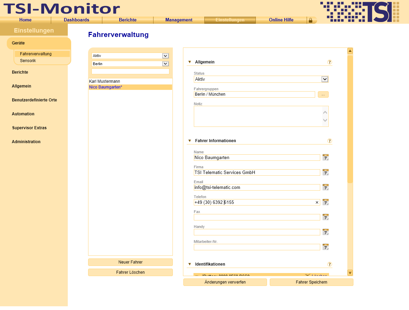The width and height of the screenshot is (409, 310).
Task: Collapse the Identifikationen section
Action: 190,264
